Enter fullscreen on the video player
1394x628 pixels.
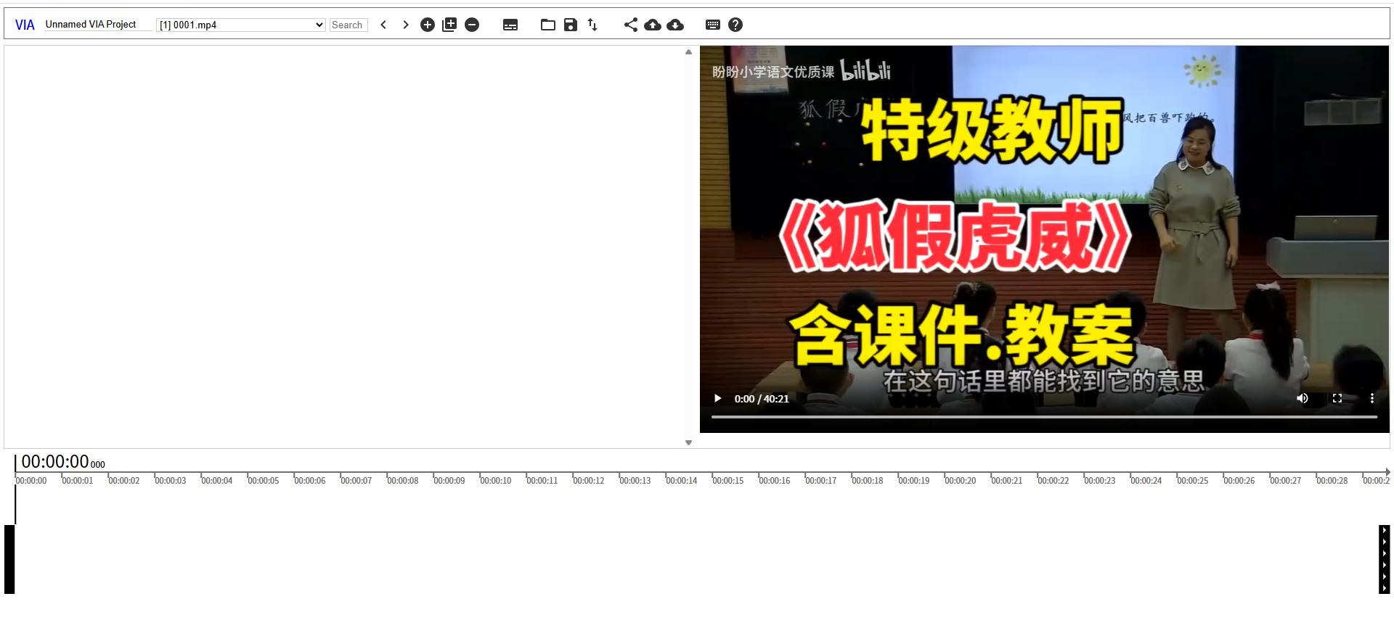pos(1337,398)
